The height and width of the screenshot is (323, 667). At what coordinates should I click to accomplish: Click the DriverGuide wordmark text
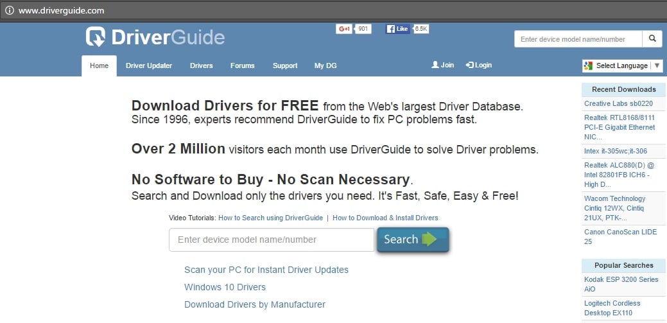(x=168, y=37)
